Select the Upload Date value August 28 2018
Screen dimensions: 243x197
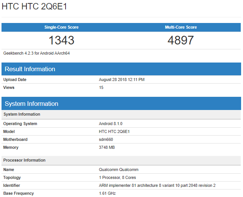click(122, 79)
